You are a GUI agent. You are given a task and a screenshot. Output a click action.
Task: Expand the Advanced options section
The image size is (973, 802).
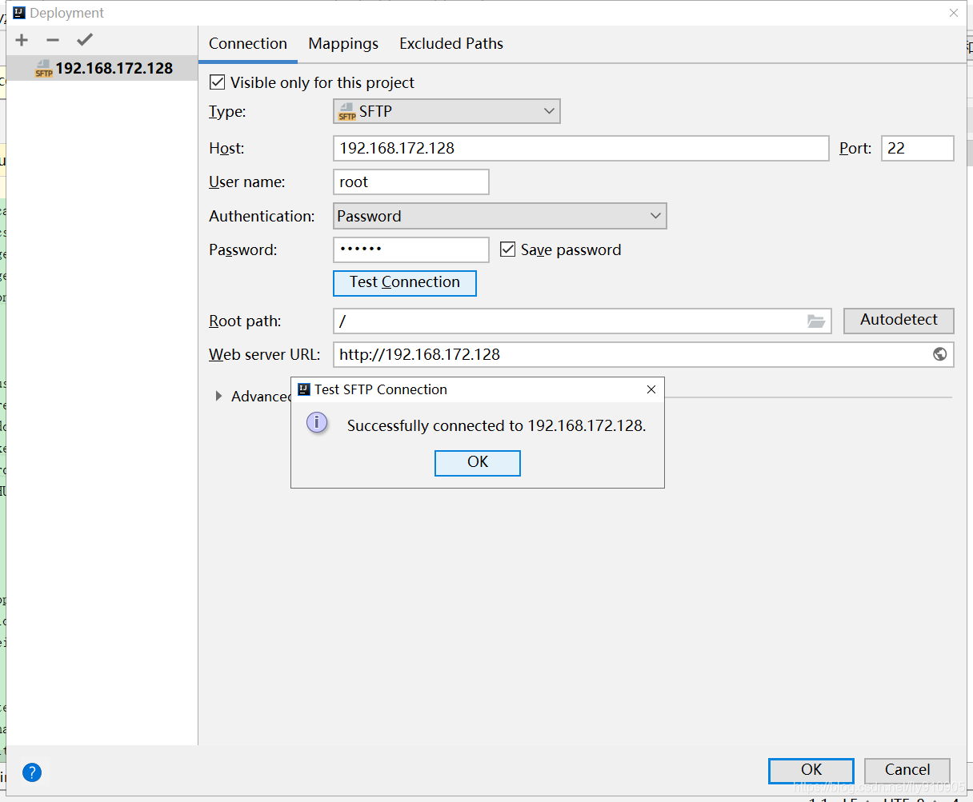(x=219, y=397)
